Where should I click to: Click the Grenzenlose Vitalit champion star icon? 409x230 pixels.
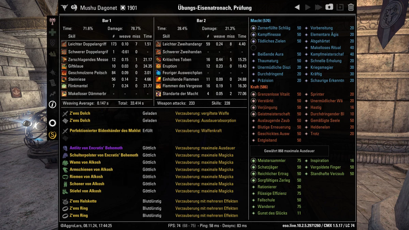[253, 94]
